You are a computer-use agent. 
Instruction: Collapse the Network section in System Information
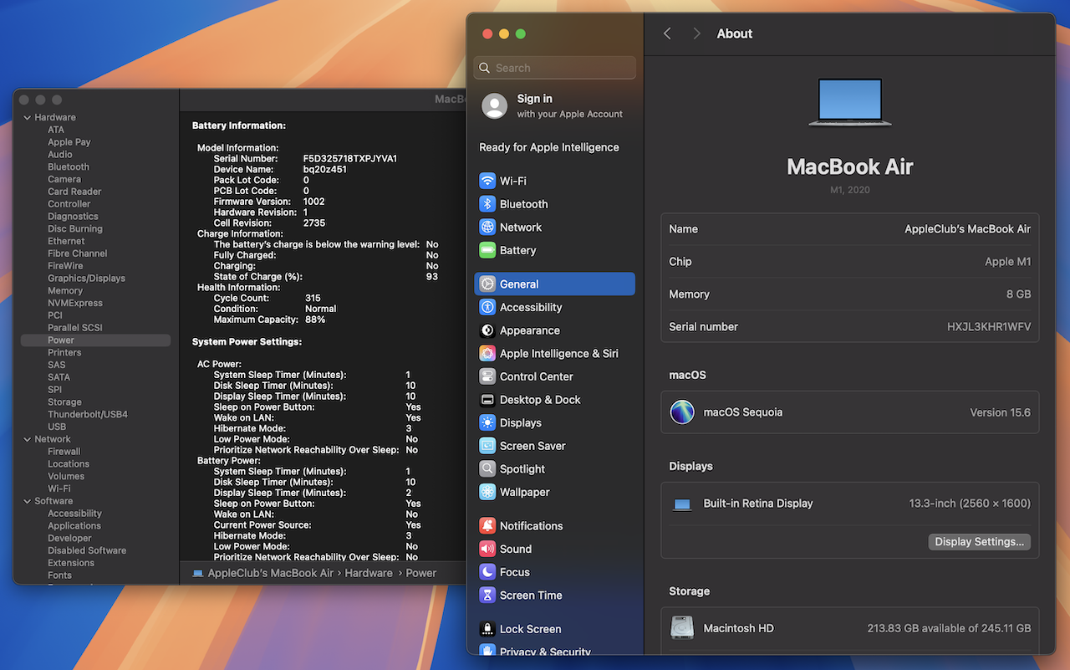(x=27, y=439)
